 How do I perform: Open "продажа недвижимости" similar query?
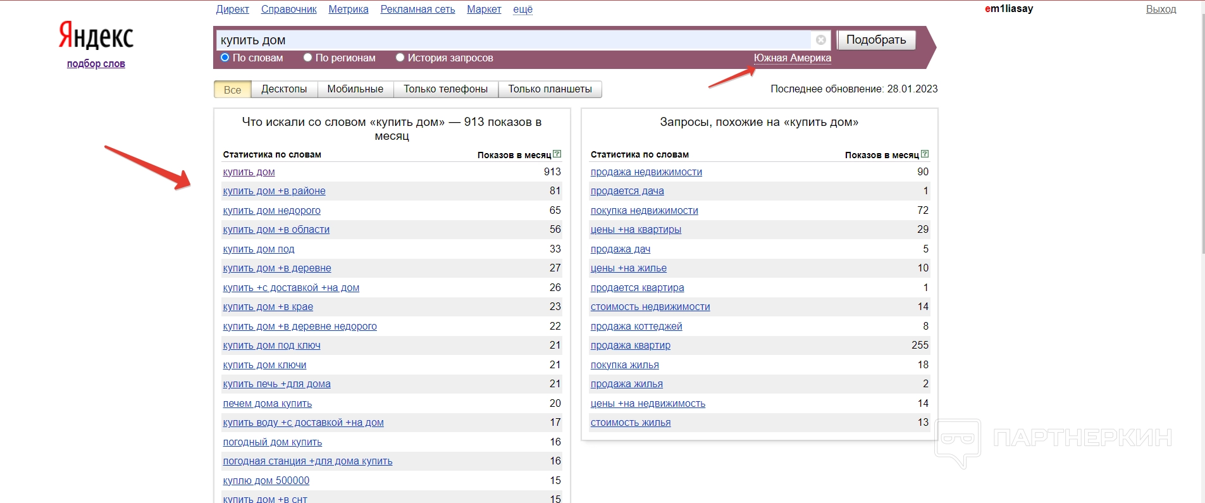646,172
